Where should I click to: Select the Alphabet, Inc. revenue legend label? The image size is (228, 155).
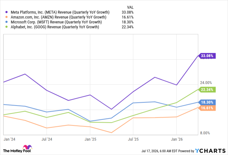(x=55, y=27)
